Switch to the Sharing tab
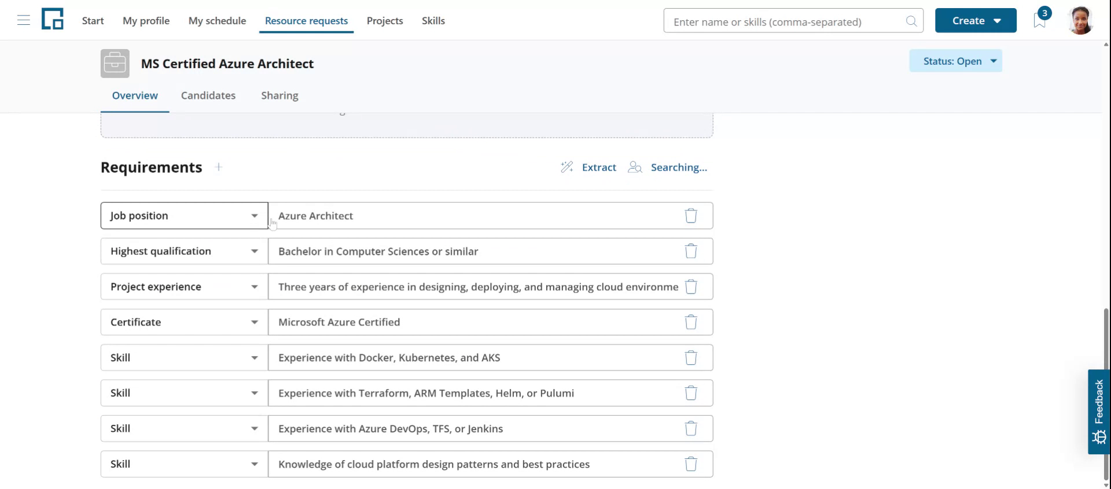 coord(279,95)
